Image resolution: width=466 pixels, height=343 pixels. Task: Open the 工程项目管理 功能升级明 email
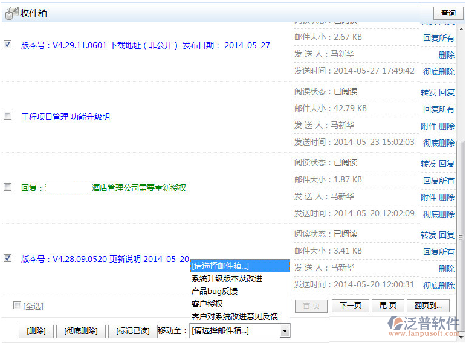(x=65, y=117)
